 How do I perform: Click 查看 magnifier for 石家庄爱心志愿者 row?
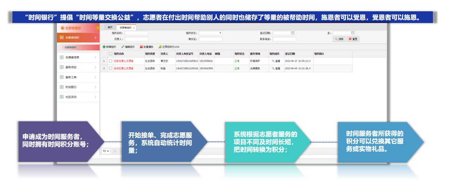pyautogui.click(x=273, y=61)
